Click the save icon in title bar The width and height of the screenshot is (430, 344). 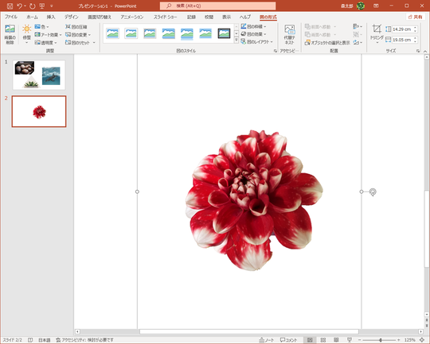[10, 6]
